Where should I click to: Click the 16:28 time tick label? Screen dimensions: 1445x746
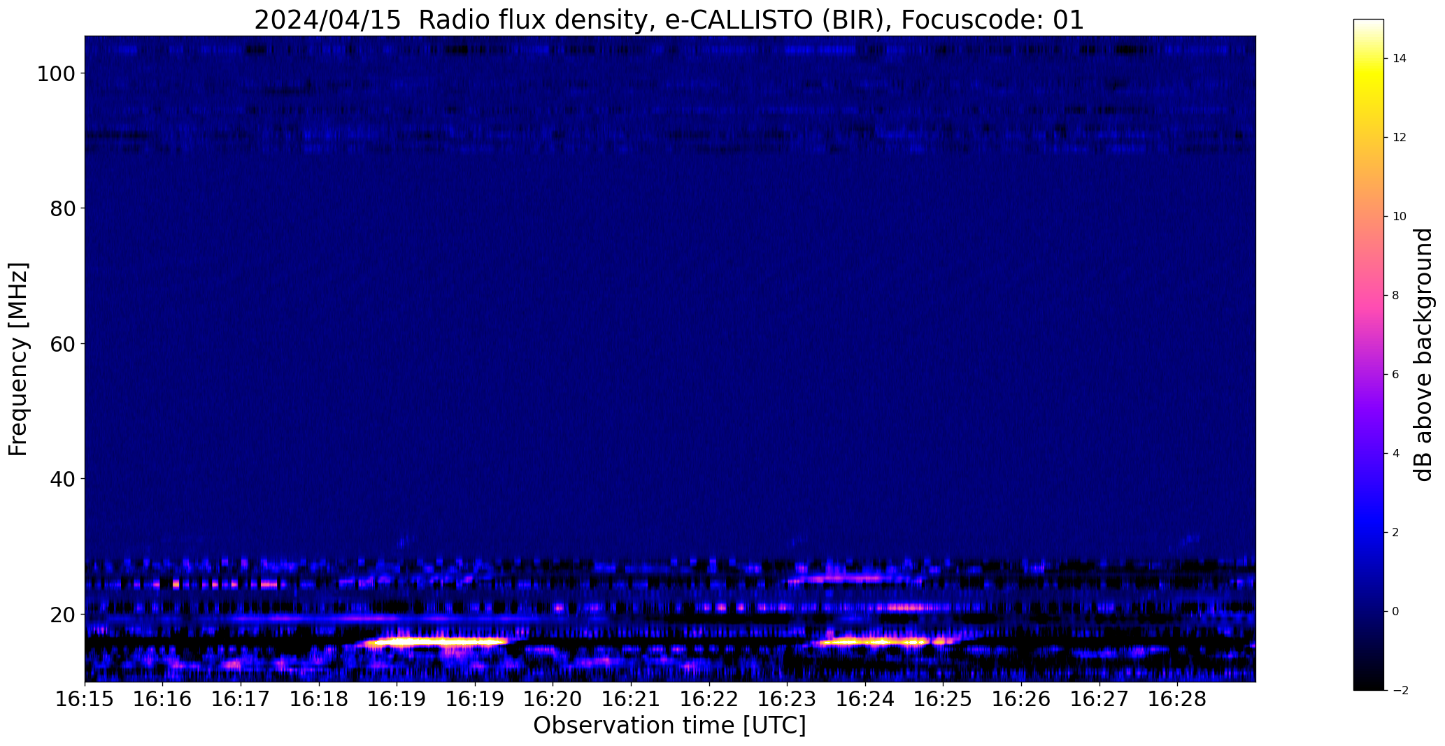[x=1177, y=699]
